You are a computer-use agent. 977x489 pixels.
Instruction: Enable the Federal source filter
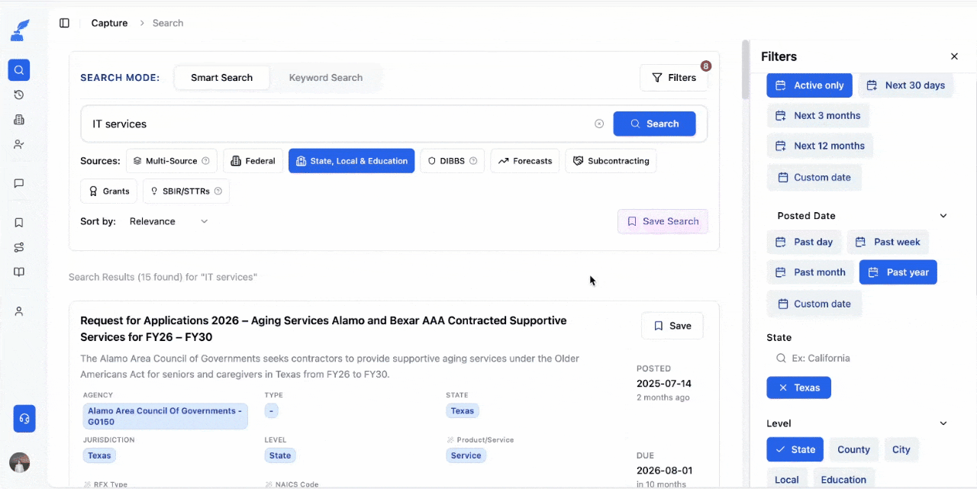click(253, 161)
